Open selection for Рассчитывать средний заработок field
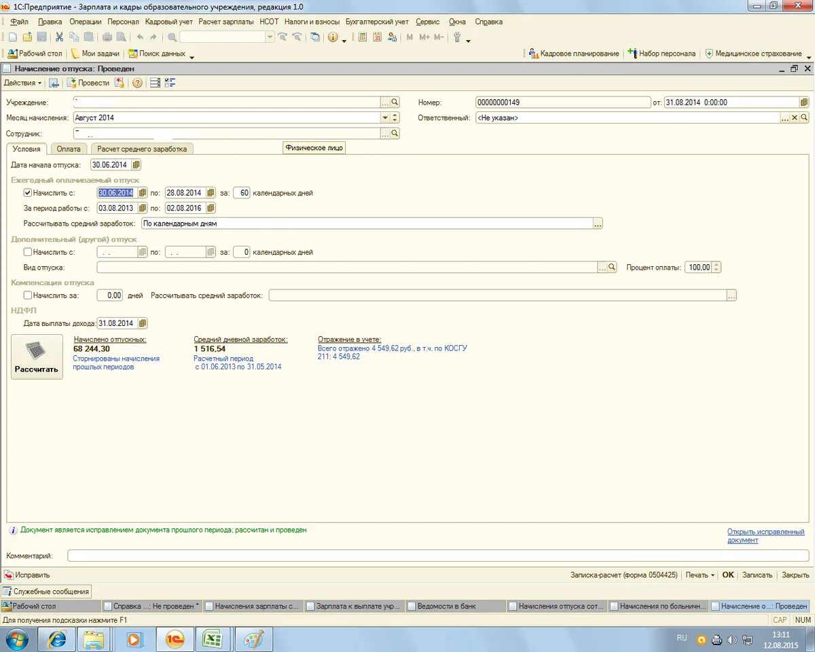 pyautogui.click(x=598, y=223)
